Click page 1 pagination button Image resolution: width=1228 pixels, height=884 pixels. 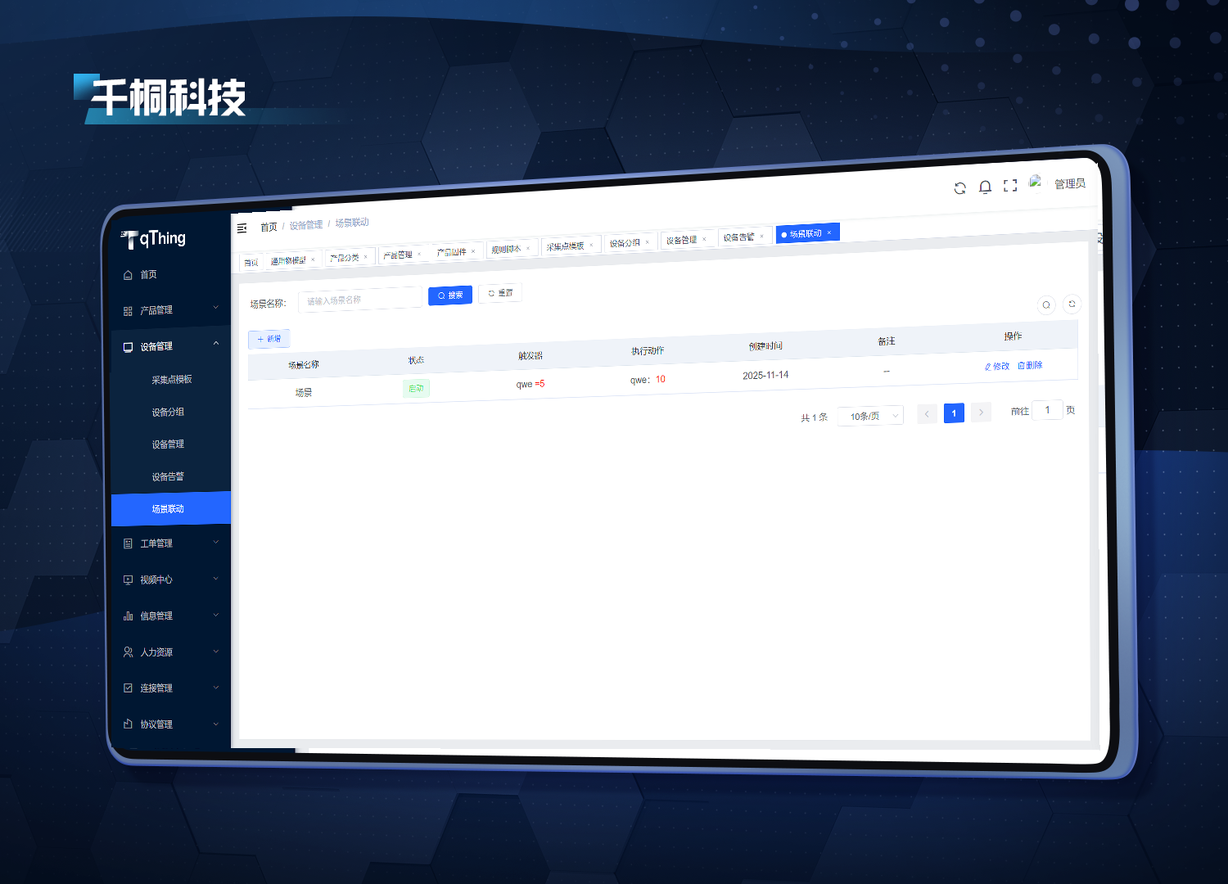tap(954, 413)
